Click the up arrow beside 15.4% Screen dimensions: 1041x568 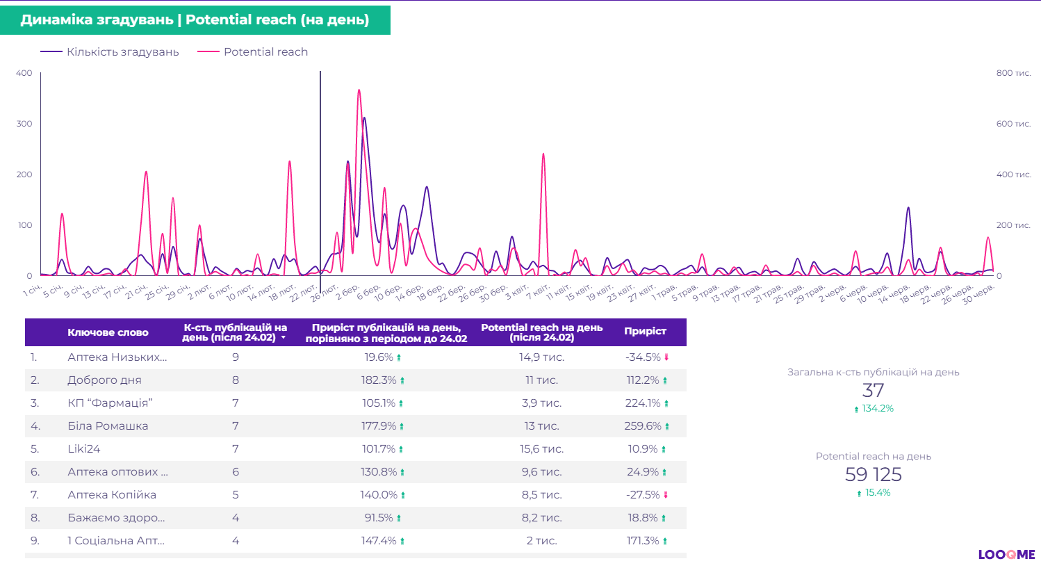[859, 494]
